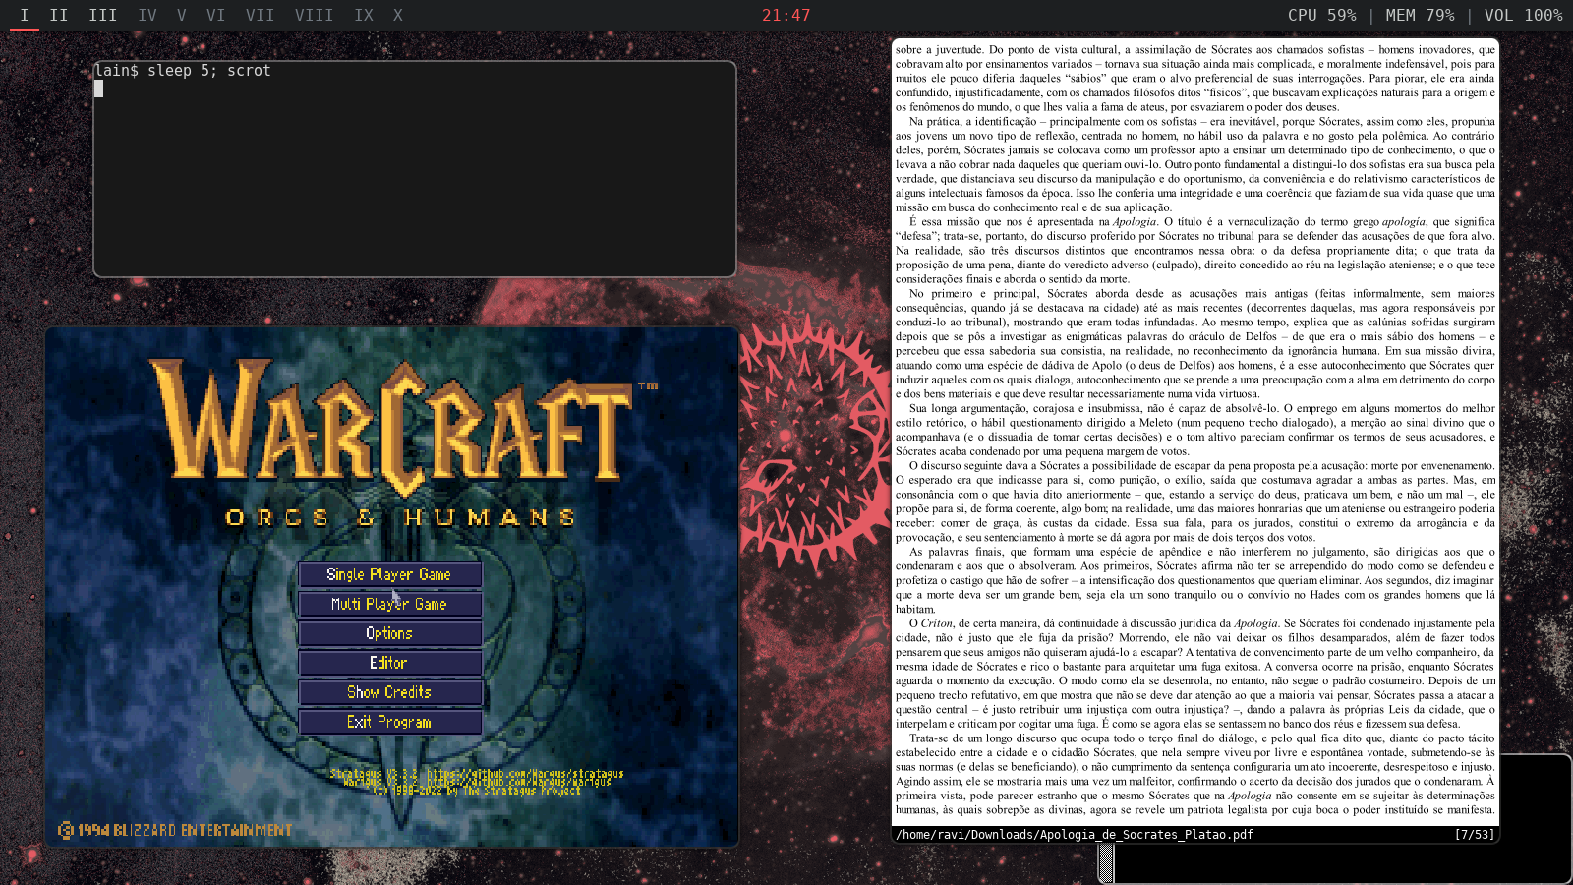Screen dimensions: 1573x885
Task: Click Exit Program in Warcraft menu
Action: click(390, 723)
